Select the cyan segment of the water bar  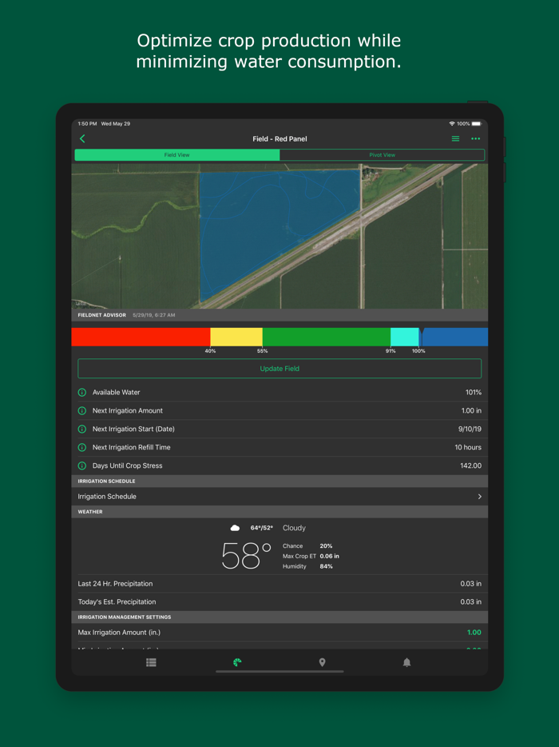click(404, 337)
